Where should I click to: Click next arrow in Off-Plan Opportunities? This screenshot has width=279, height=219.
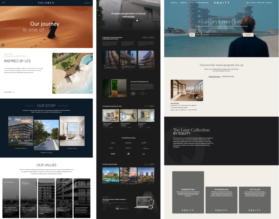pyautogui.click(x=147, y=164)
